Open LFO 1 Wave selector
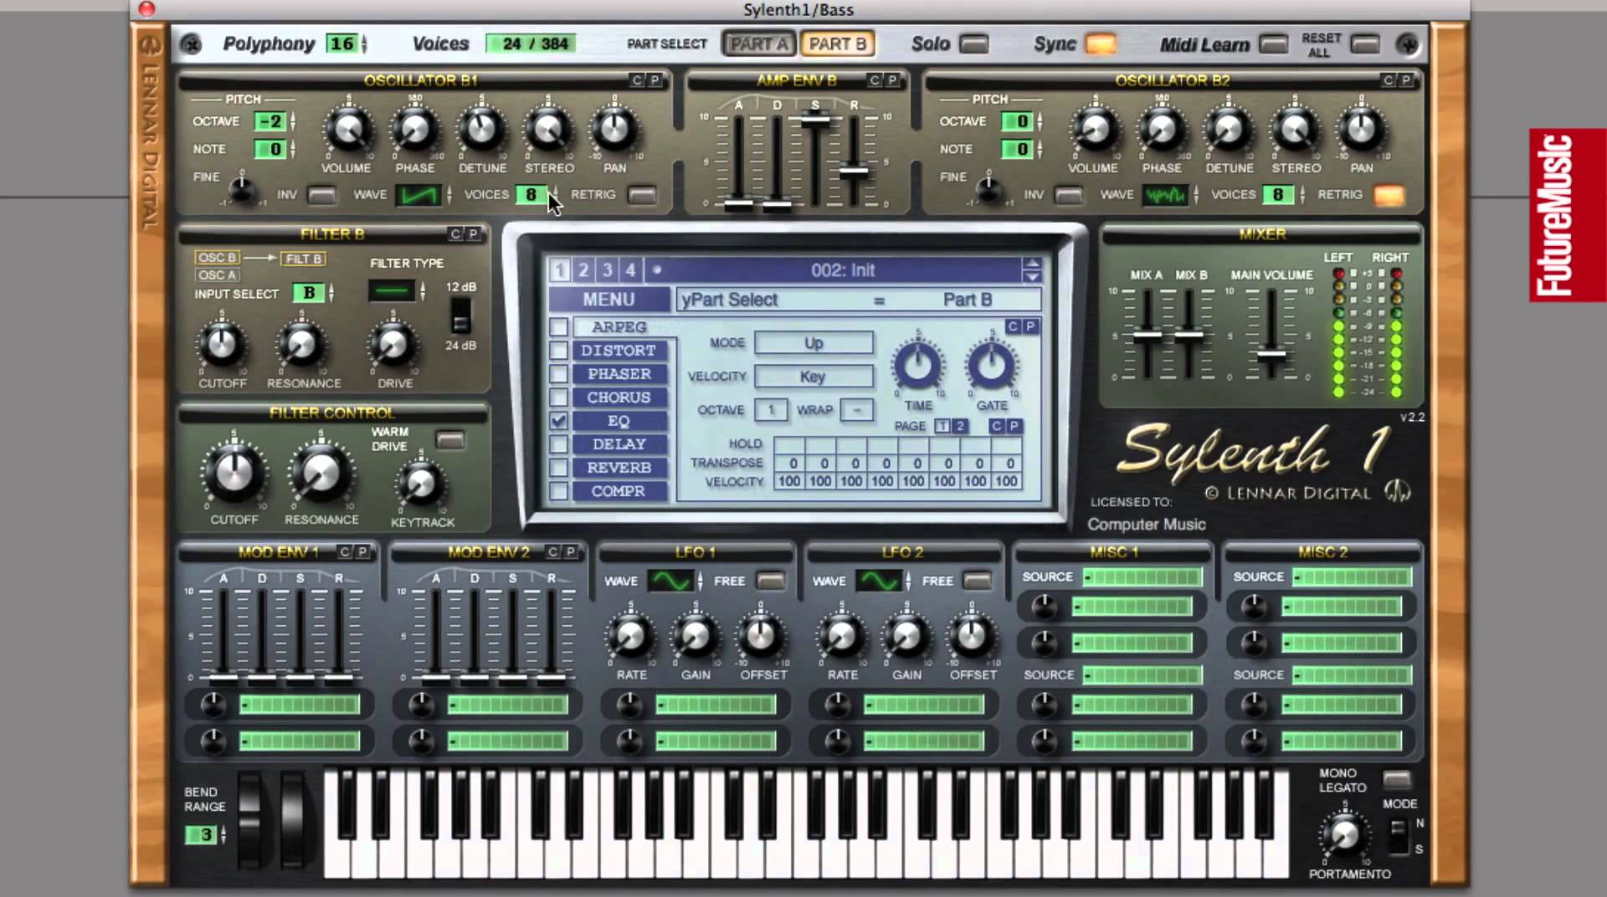Image resolution: width=1607 pixels, height=897 pixels. (671, 581)
